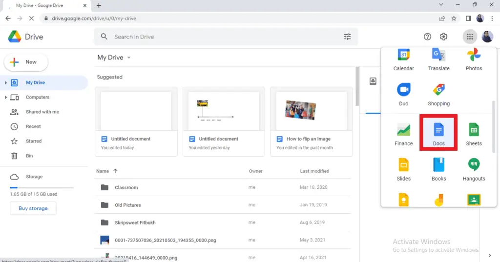Click the Google Drive logo
Image resolution: width=500 pixels, height=262 pixels.
[x=25, y=37]
